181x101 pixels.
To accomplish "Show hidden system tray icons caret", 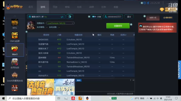I will point(148,98).
